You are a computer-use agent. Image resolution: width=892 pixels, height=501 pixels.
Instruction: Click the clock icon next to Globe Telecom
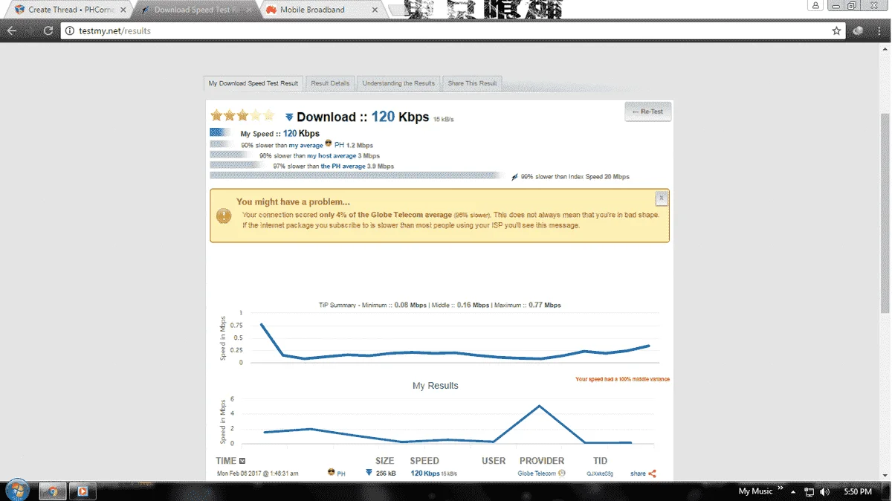pos(562,473)
